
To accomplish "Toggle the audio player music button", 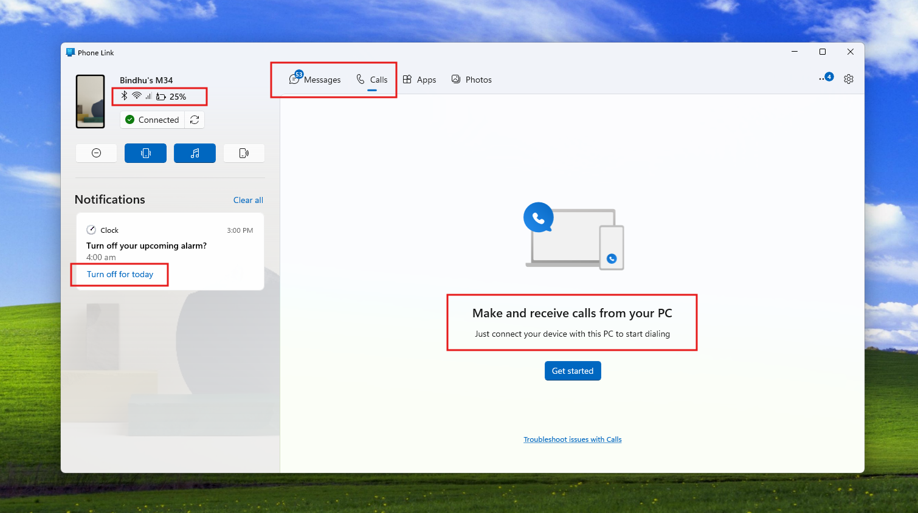I will [195, 153].
